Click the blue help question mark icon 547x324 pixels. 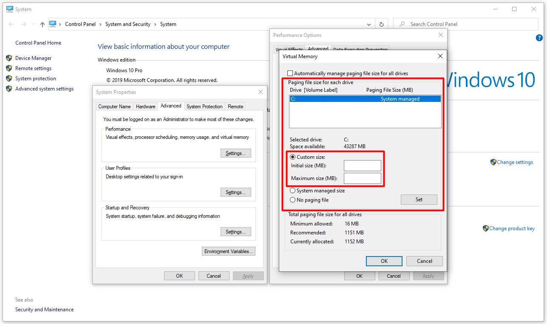click(x=539, y=38)
